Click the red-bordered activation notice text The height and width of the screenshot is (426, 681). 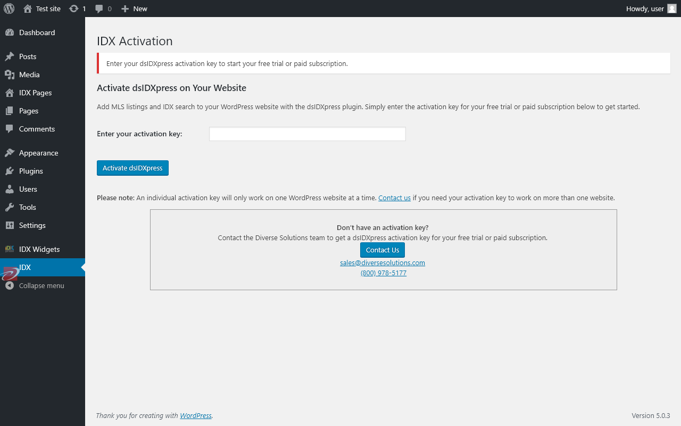227,63
